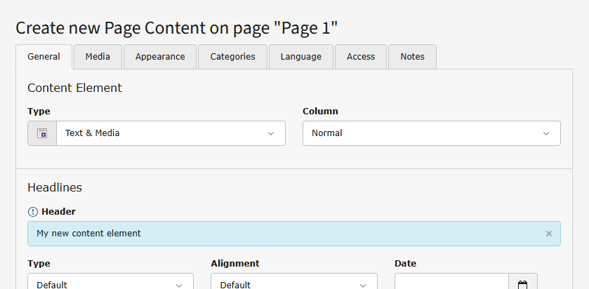
Task: Switch to the Notes tab
Action: pyautogui.click(x=412, y=57)
